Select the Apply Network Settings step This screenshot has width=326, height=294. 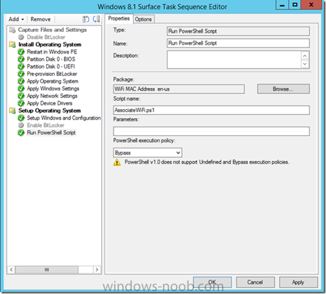52,96
